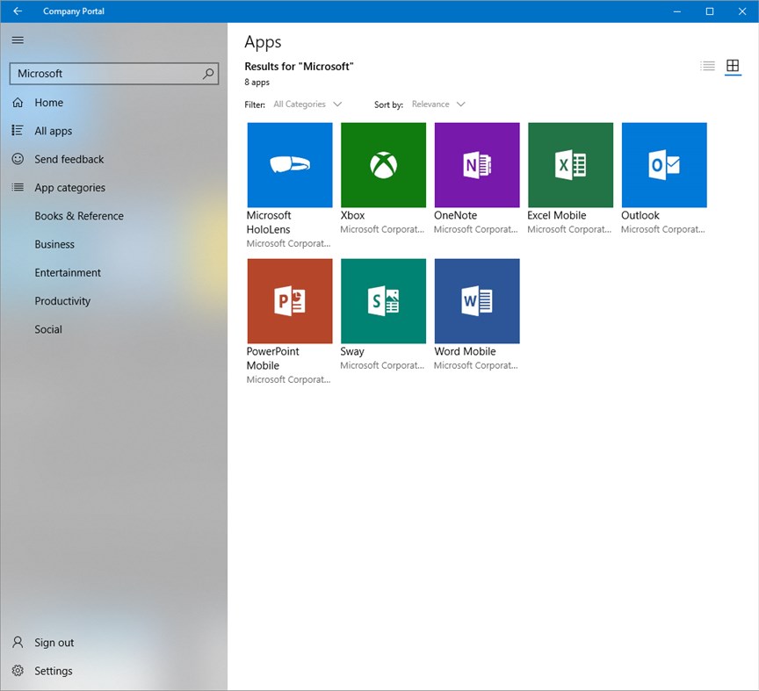
Task: Open the OneNote app tile
Action: [476, 164]
